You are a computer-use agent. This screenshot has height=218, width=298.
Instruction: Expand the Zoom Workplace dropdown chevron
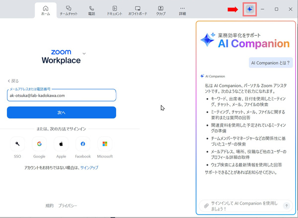84,54
